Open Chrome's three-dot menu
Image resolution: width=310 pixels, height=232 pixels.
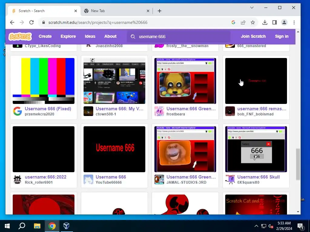coord(294,22)
